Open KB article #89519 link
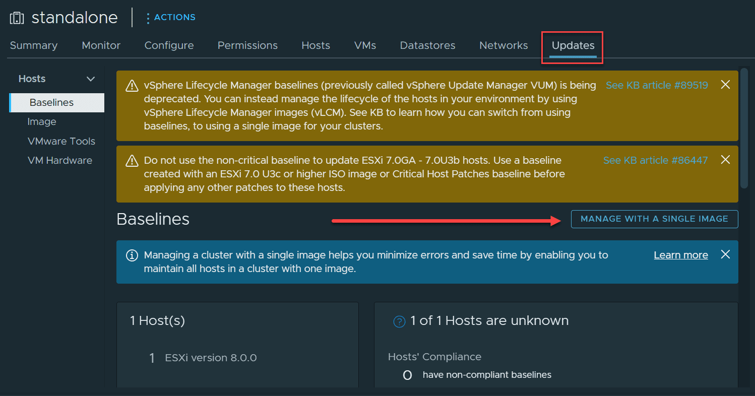This screenshot has width=755, height=396. pyautogui.click(x=657, y=85)
